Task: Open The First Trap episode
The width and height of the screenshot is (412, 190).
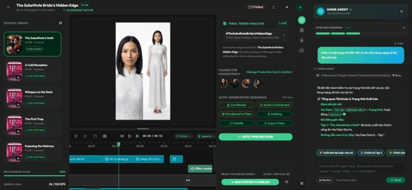Action: pyautogui.click(x=33, y=125)
